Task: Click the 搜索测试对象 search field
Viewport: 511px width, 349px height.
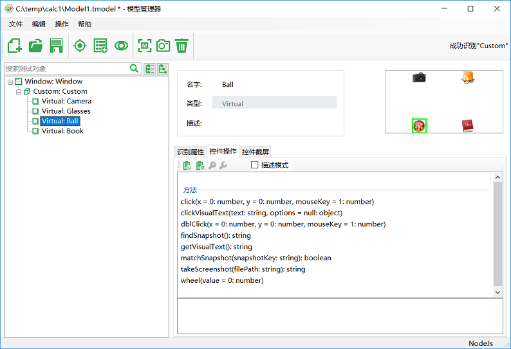Action: (64, 69)
